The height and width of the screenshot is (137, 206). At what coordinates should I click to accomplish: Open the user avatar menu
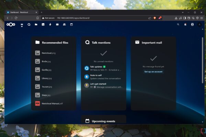199,25
